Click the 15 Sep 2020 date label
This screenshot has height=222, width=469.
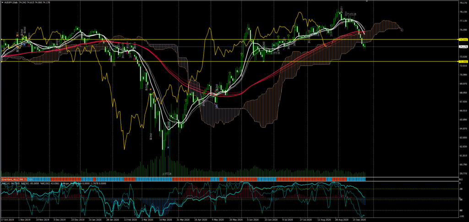point(360,219)
